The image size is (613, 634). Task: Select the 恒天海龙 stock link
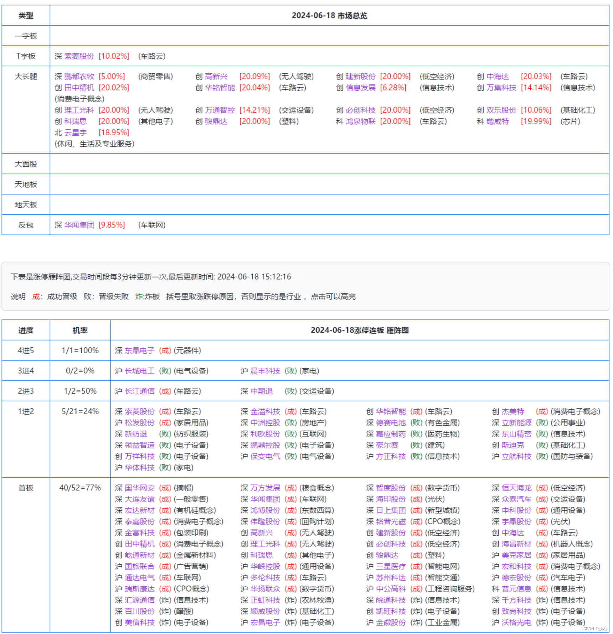tap(516, 488)
